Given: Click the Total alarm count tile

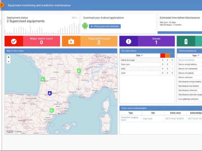Looking at the screenshot, I should [x=90, y=41].
